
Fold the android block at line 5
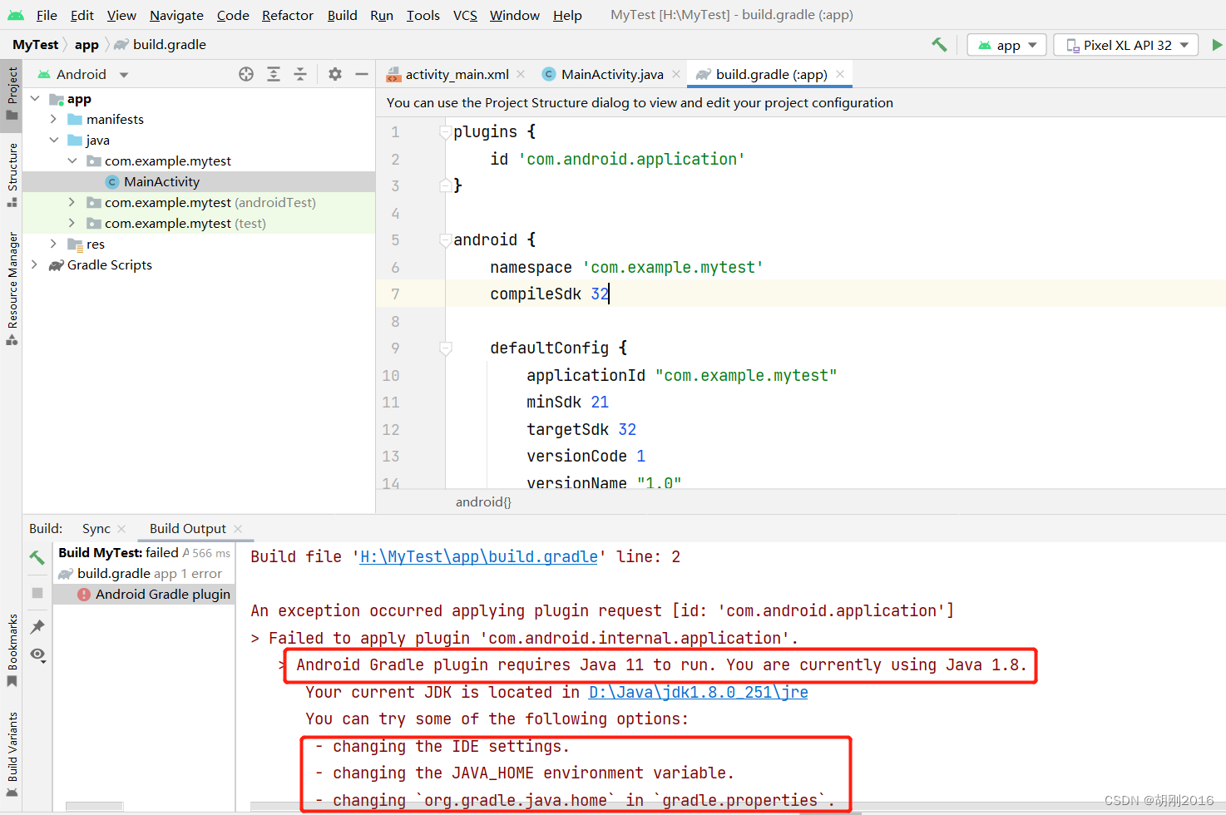445,240
